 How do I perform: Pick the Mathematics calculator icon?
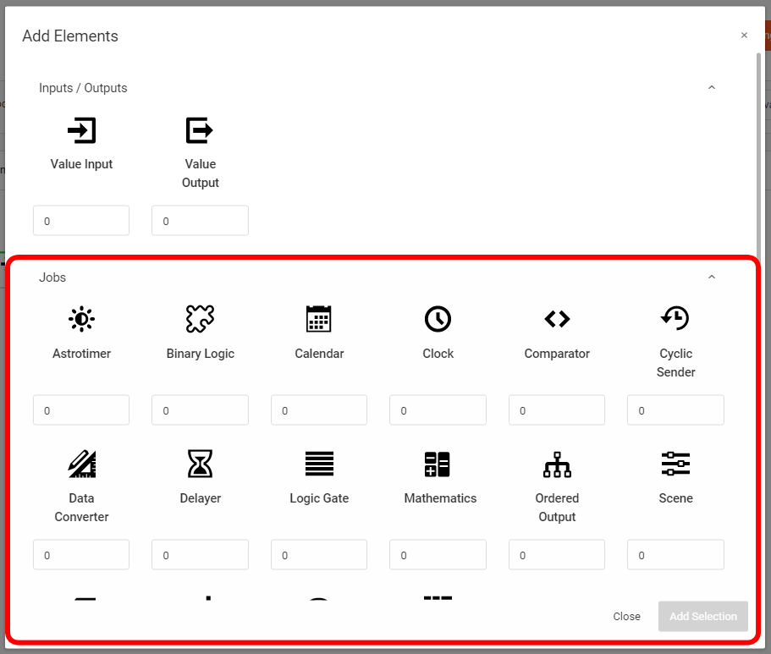point(438,464)
